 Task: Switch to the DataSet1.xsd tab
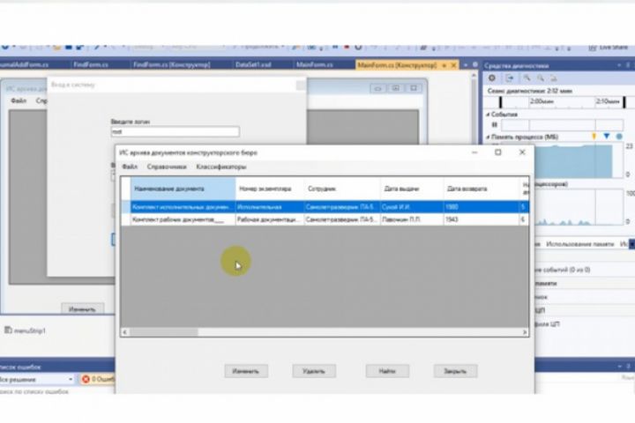pos(253,64)
